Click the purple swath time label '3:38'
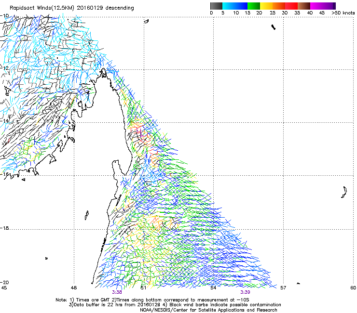This screenshot has width=357, height=313. pyautogui.click(x=117, y=292)
